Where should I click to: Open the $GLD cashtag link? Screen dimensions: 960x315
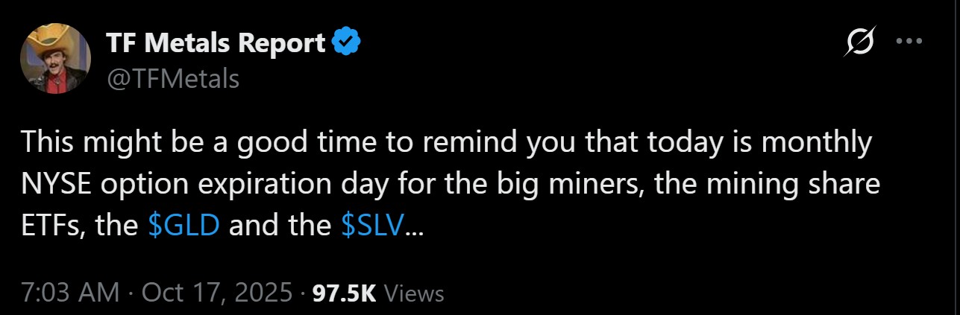[x=183, y=226]
